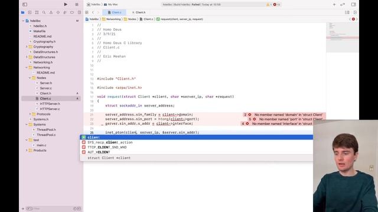Click the related items grid icon
Screen dimensions: 378x212
[87, 12]
